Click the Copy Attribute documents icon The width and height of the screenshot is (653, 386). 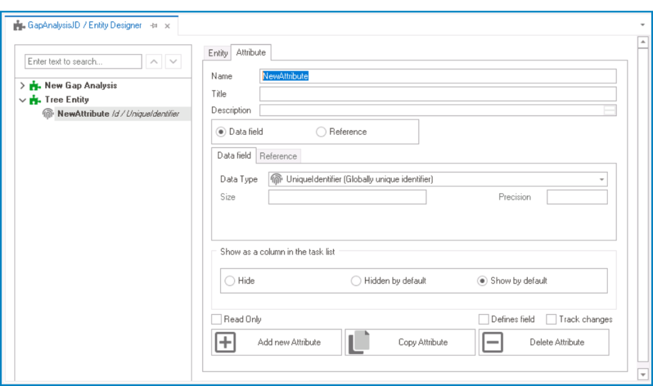pyautogui.click(x=358, y=342)
